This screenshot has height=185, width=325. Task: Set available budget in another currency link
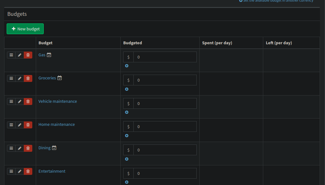(x=276, y=1)
